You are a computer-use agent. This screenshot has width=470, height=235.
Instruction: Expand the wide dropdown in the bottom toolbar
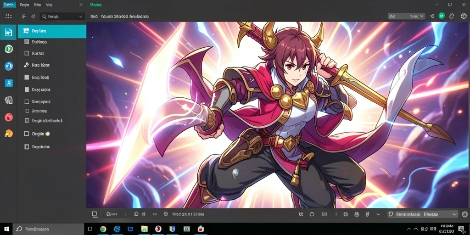(x=423, y=214)
